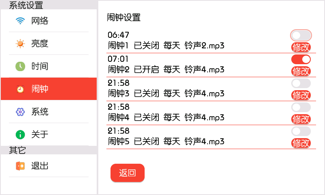Viewport: 325px width, 195px height.
Task: Select the green clock time icon
Action: point(20,66)
